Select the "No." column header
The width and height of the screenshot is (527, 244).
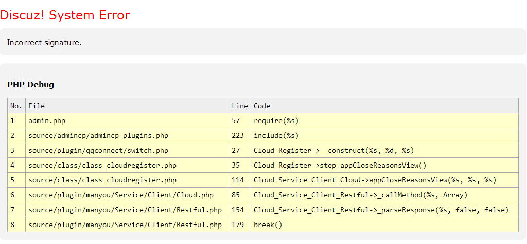(16, 106)
